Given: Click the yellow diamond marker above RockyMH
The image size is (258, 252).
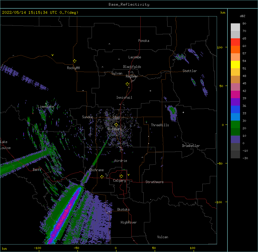Looking at the screenshot, I should point(75,61).
